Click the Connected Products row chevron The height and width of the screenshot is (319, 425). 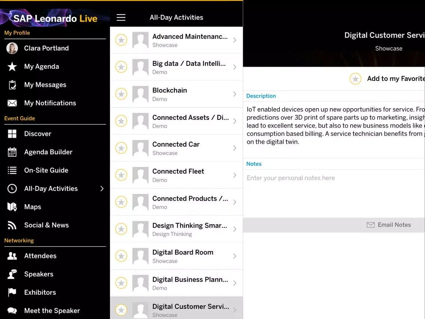coord(235,202)
